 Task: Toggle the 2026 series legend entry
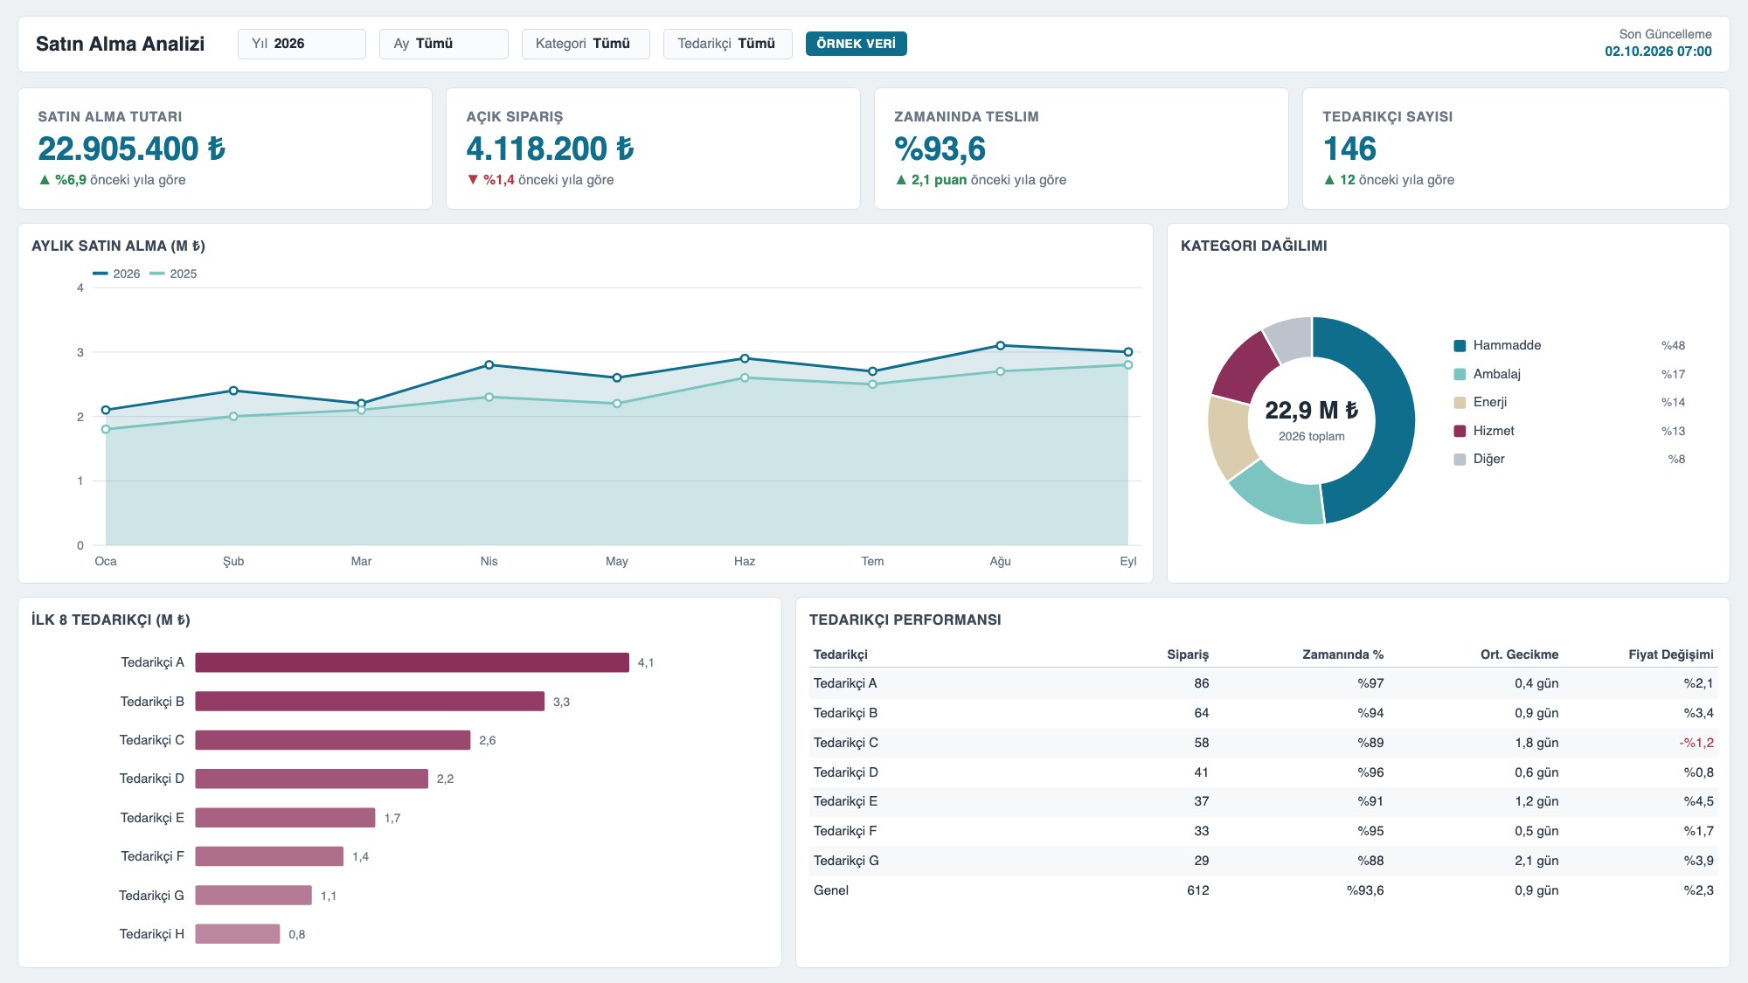tap(116, 273)
